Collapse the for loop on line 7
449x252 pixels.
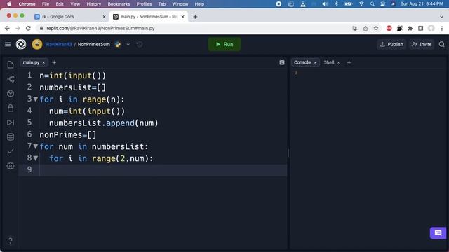[36, 146]
